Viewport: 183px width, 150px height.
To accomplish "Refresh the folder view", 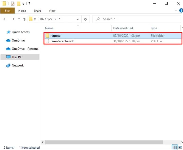I will point(85,19).
